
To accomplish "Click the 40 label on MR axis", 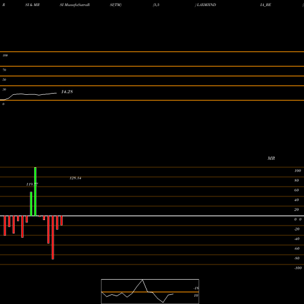I will [297, 200].
